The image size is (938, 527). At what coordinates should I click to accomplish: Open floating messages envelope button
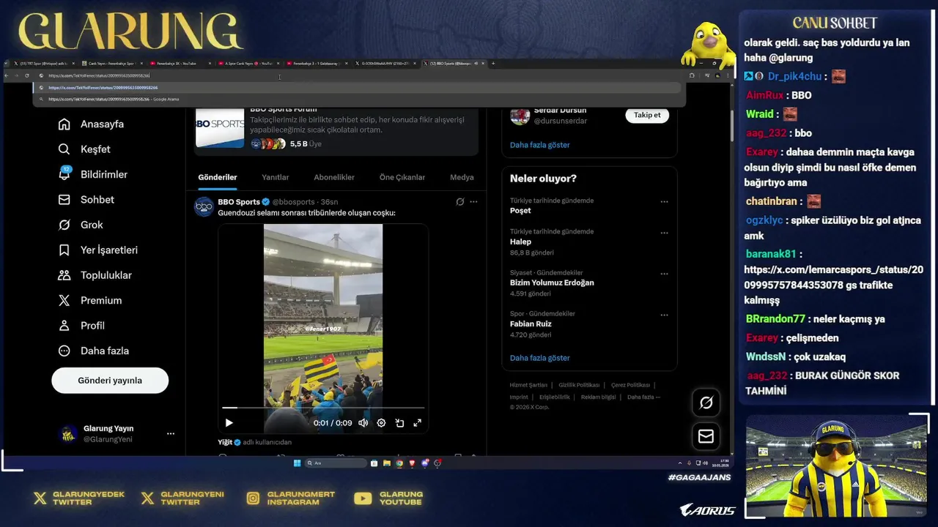click(706, 436)
